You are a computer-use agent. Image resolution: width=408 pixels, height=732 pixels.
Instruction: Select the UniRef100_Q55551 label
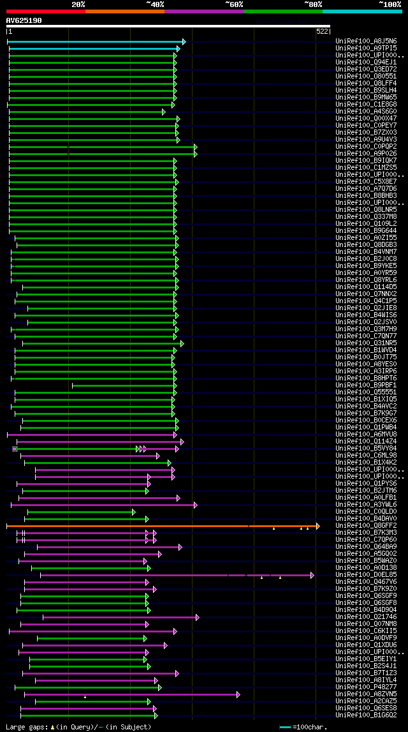[366, 392]
